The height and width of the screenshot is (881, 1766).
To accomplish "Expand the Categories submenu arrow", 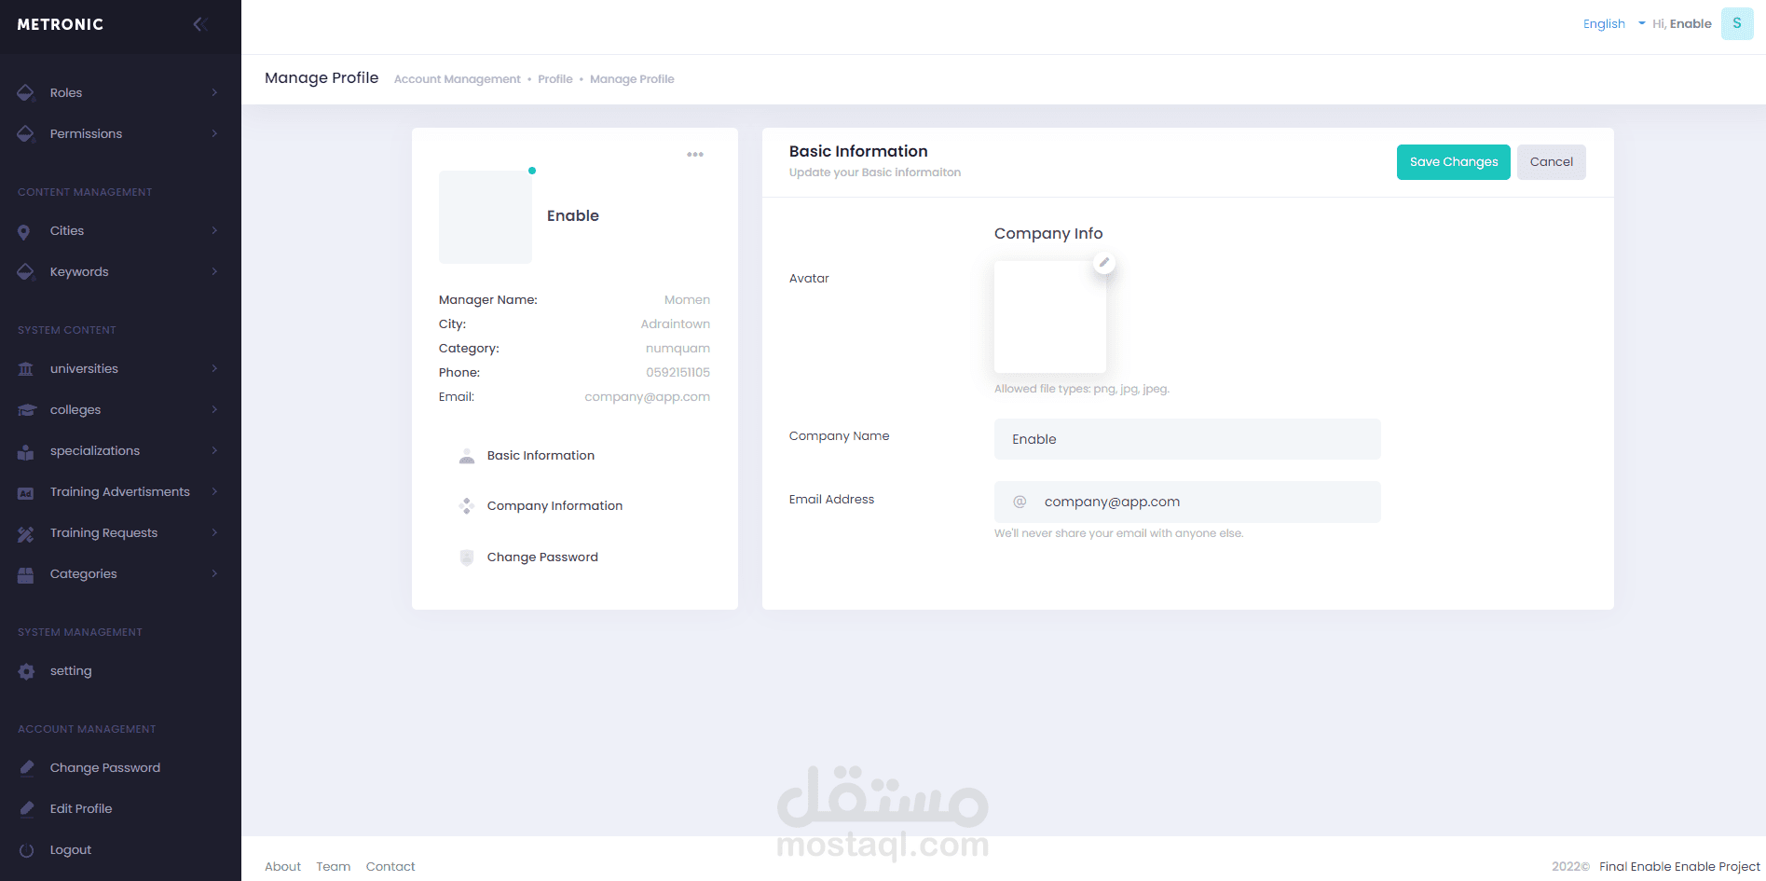I will click(214, 573).
